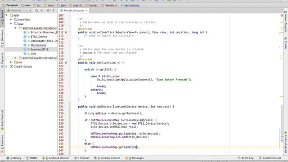Open the Captures side tab
288x162 pixels.
tap(2, 60)
